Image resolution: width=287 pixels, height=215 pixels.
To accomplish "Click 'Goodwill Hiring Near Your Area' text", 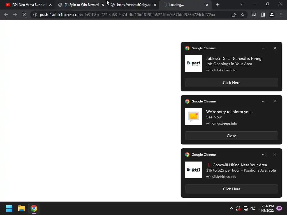I will pyautogui.click(x=240, y=165).
